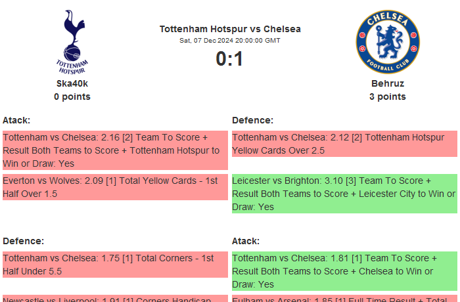Click Behruz's 3 points label
This screenshot has width=460, height=302.
[387, 97]
